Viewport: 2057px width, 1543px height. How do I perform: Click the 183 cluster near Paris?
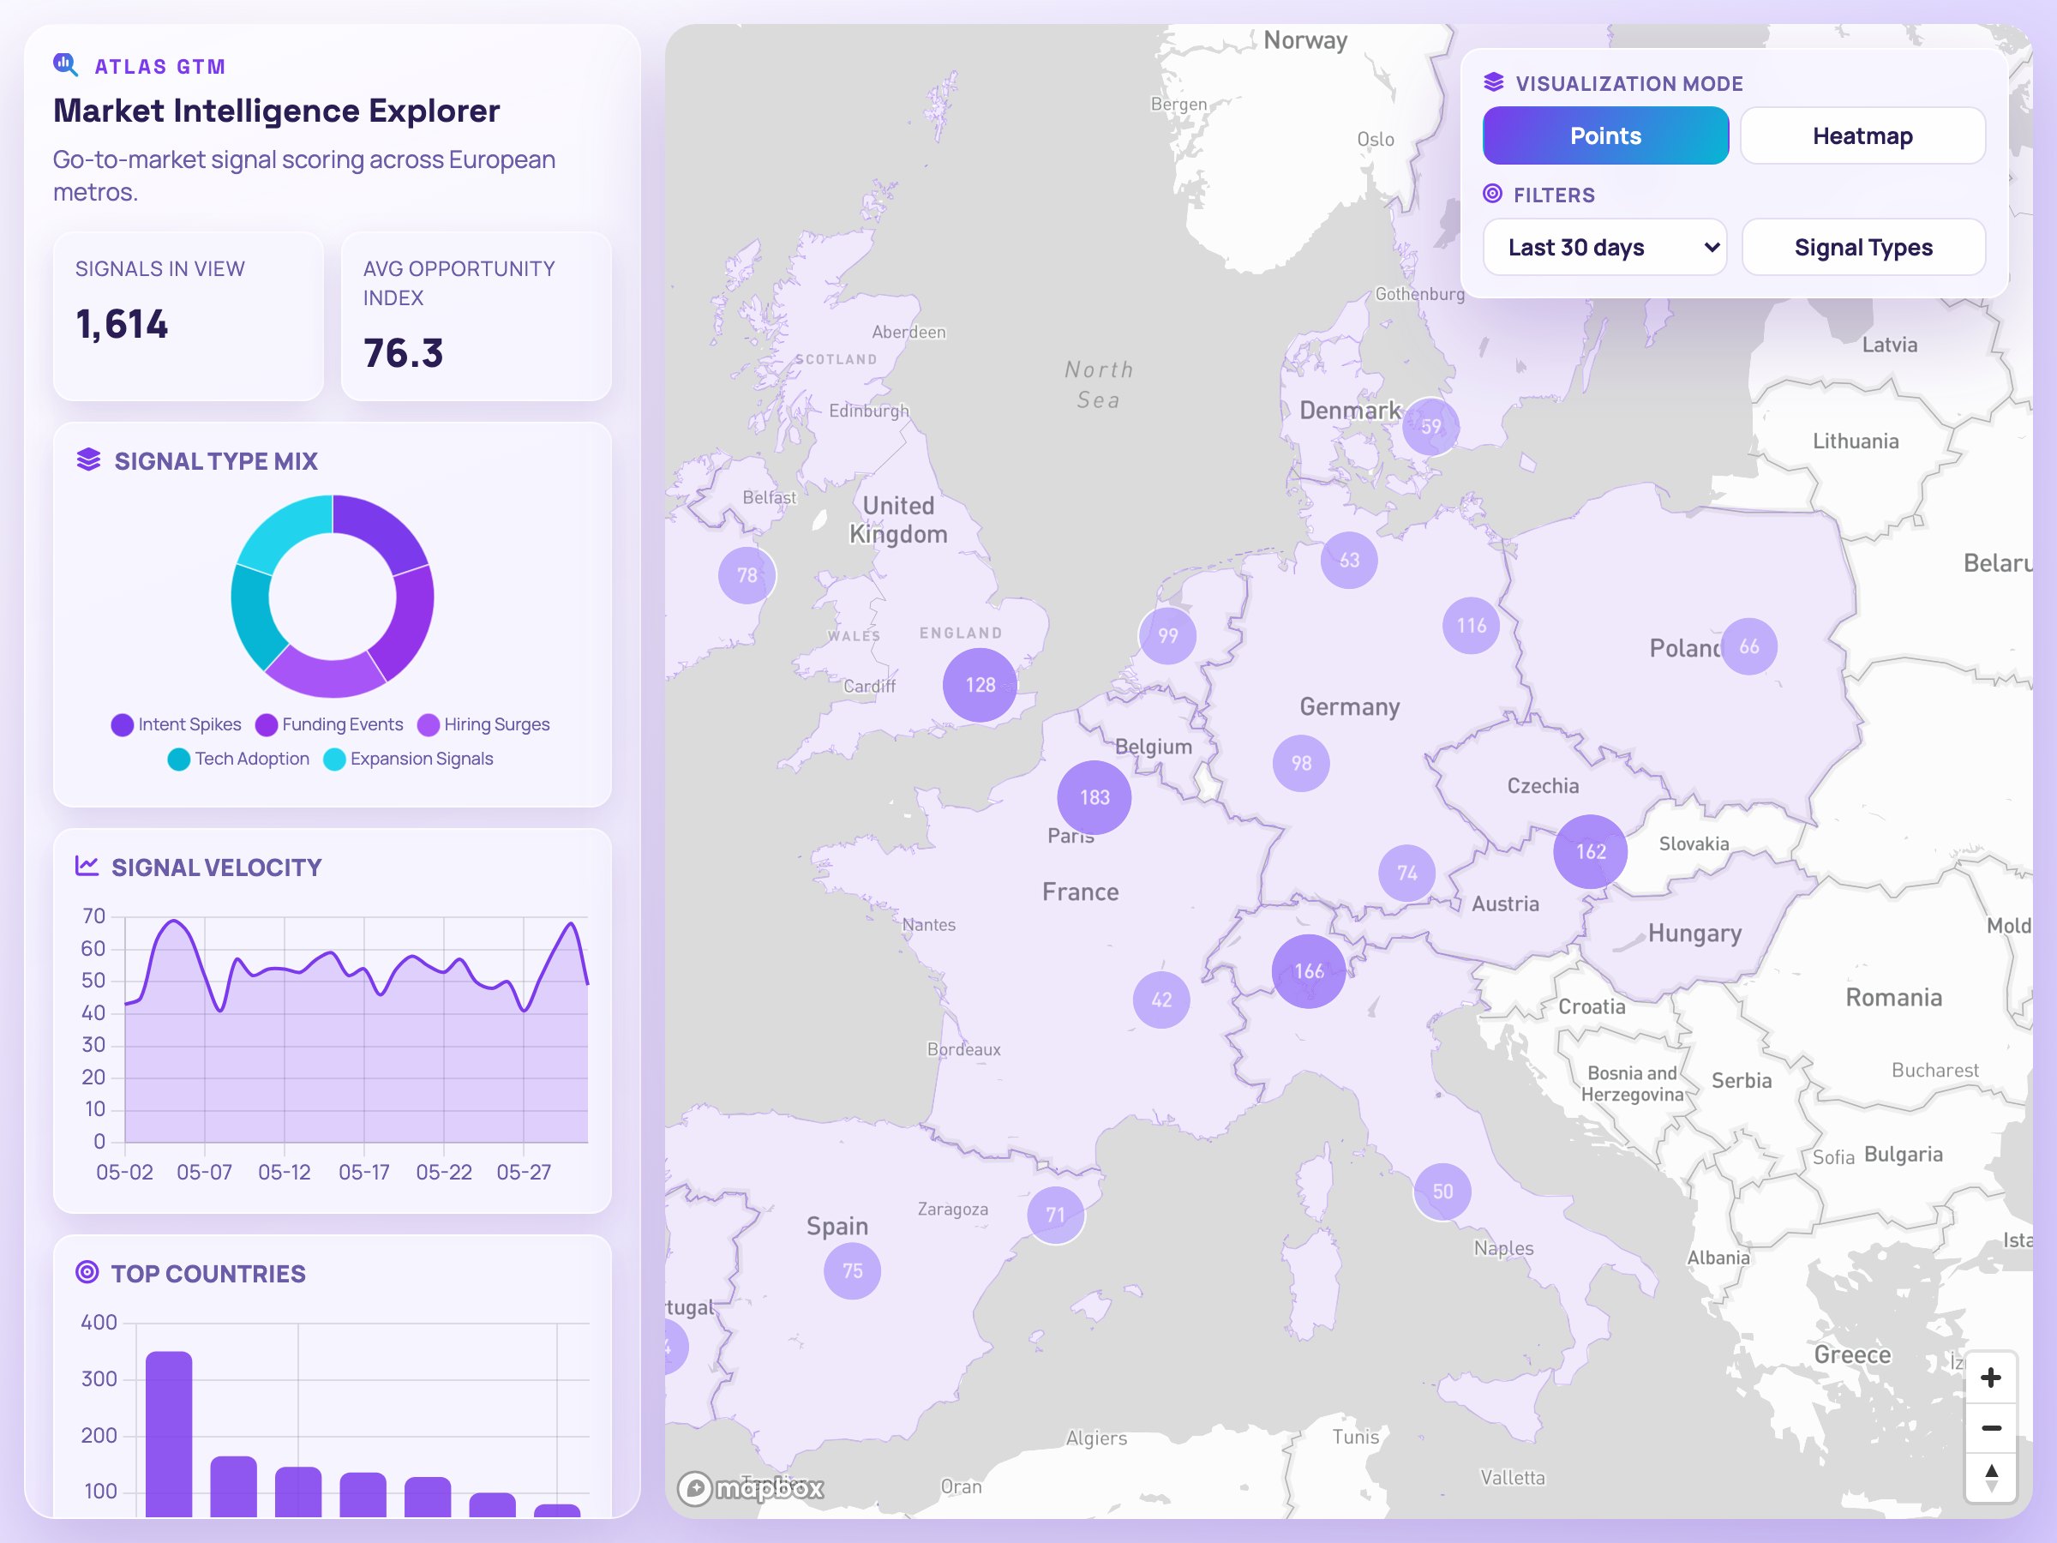point(1094,797)
